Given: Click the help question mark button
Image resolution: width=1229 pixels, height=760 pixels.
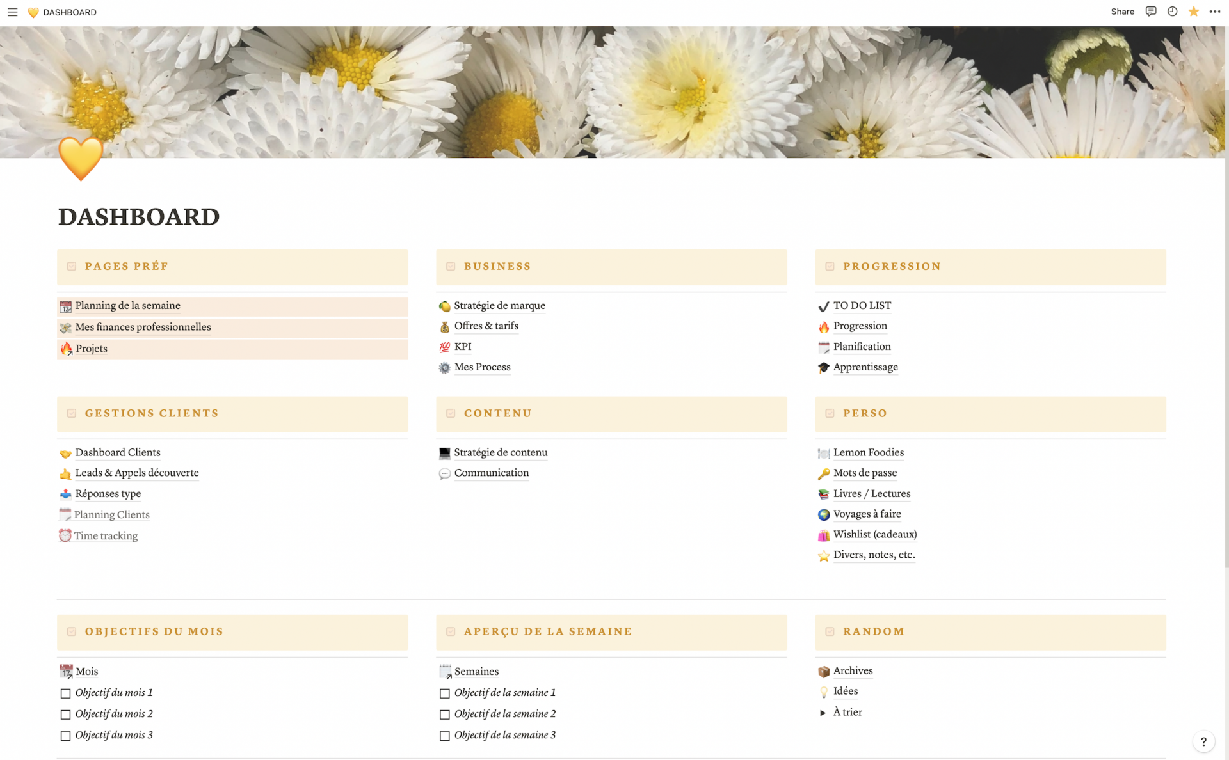Looking at the screenshot, I should click(1203, 741).
